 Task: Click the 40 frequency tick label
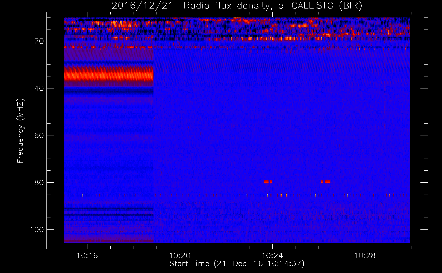[39, 88]
